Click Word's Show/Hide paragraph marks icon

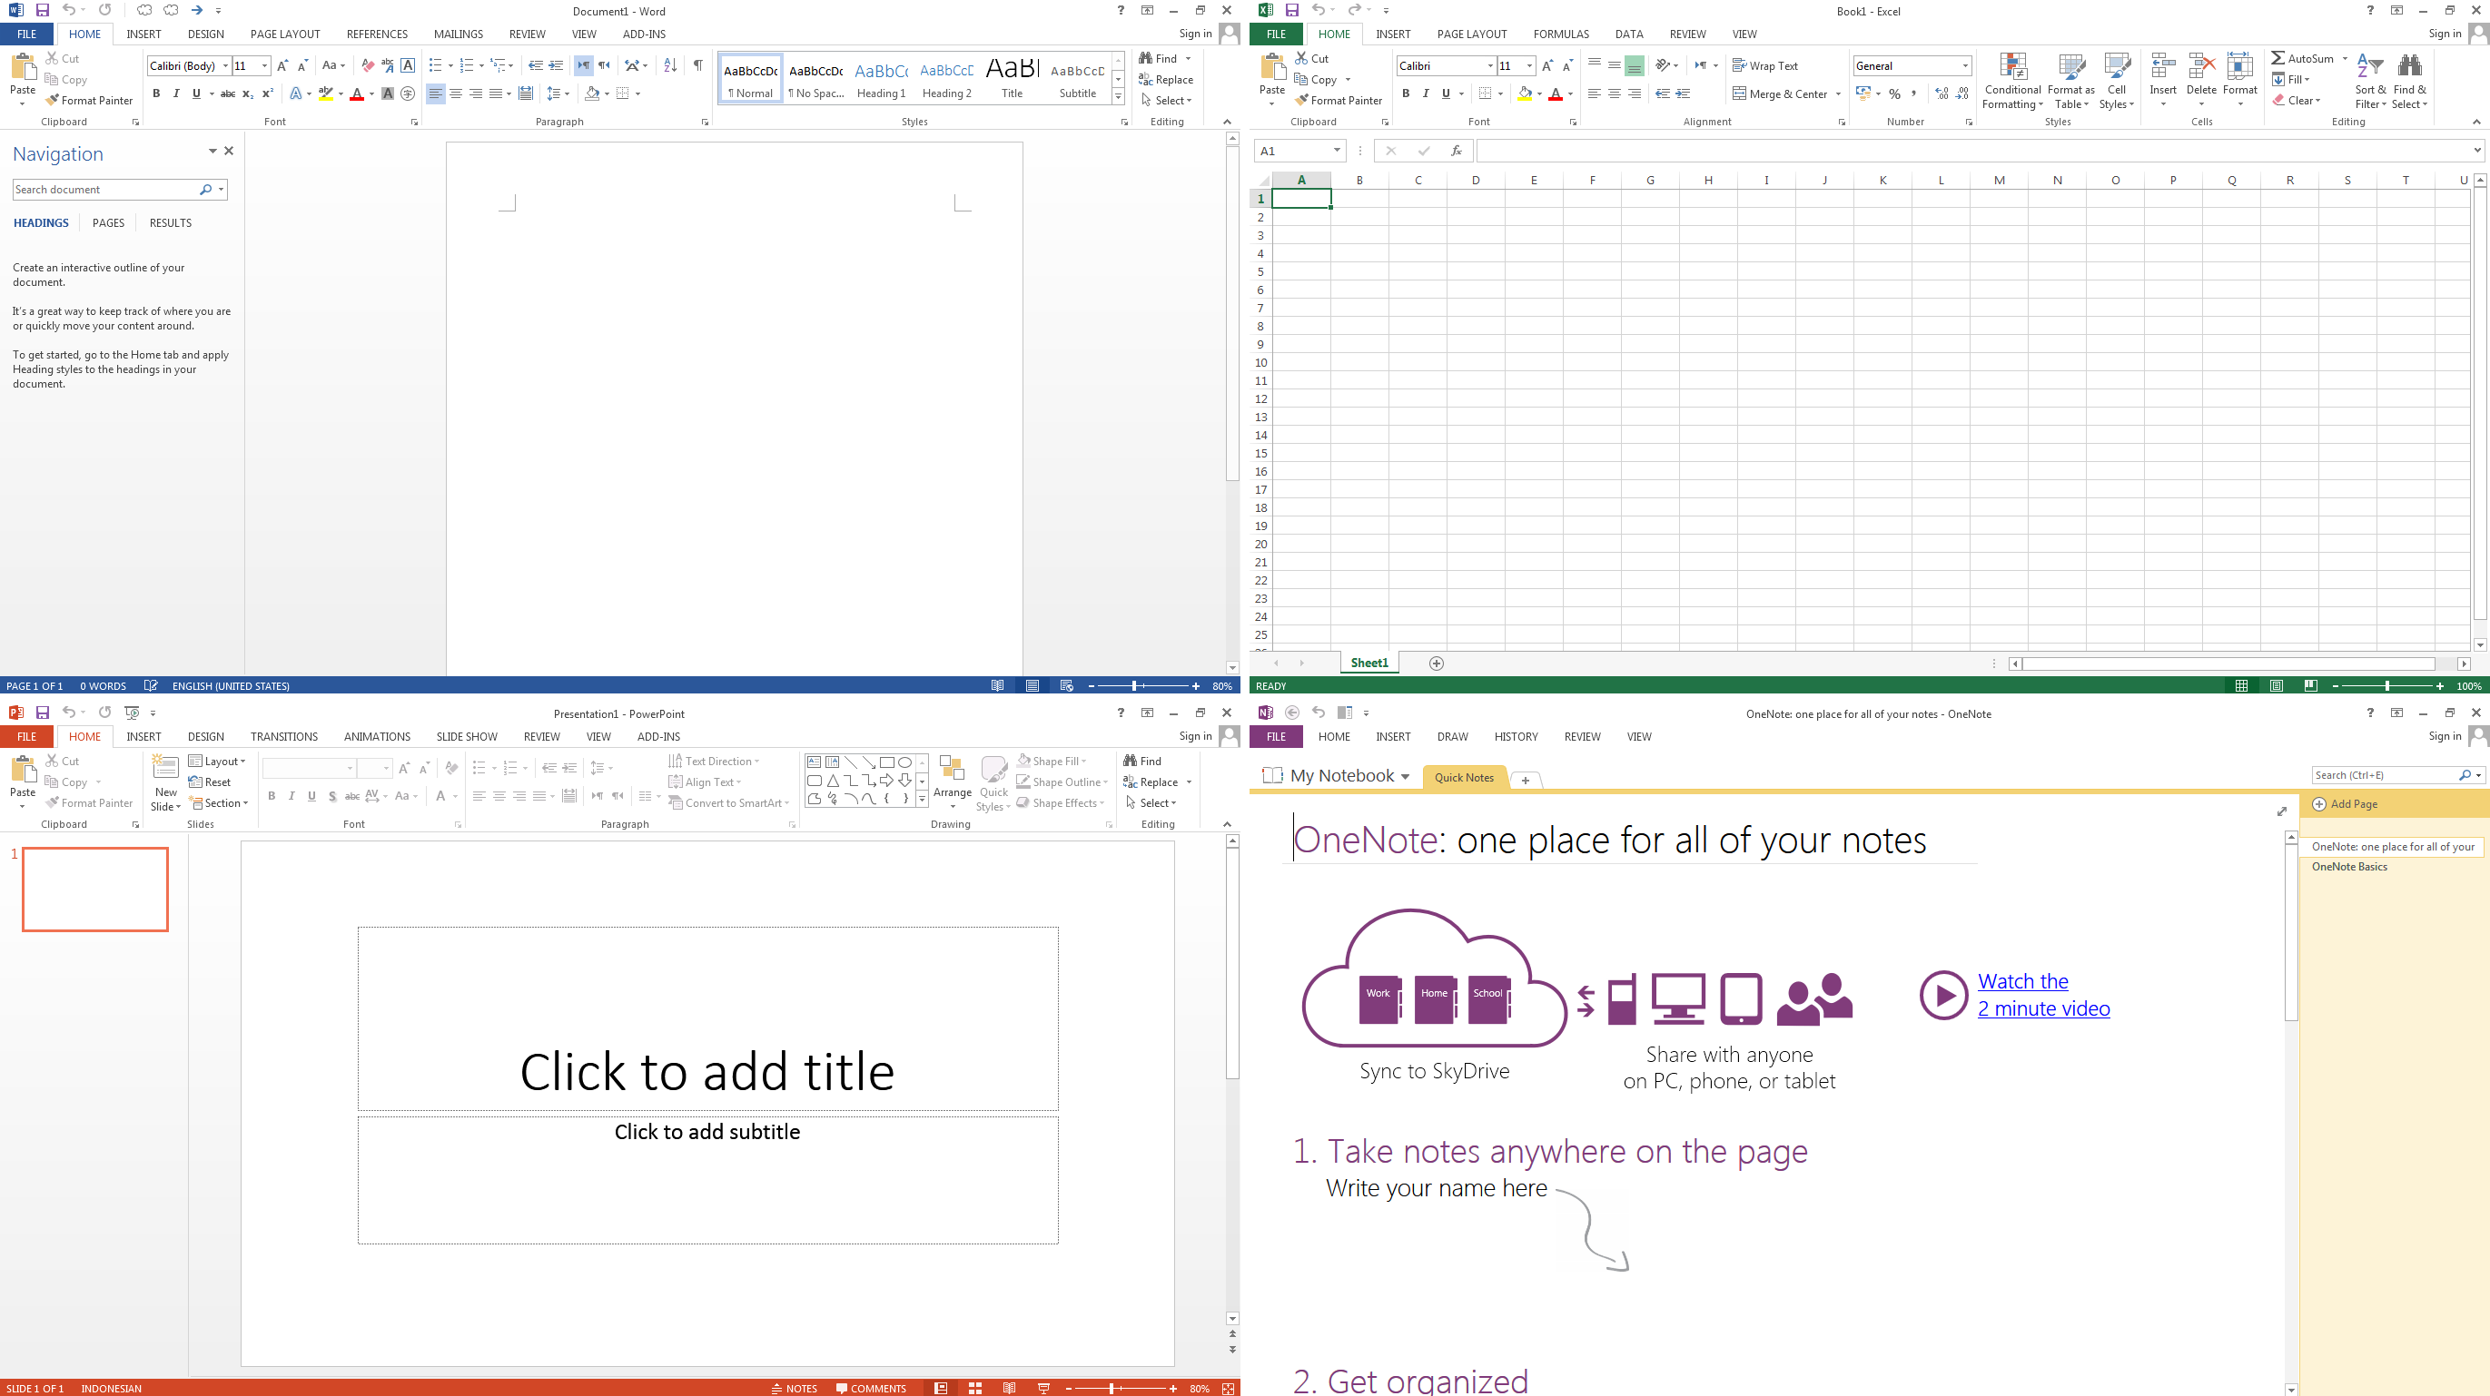(x=697, y=65)
